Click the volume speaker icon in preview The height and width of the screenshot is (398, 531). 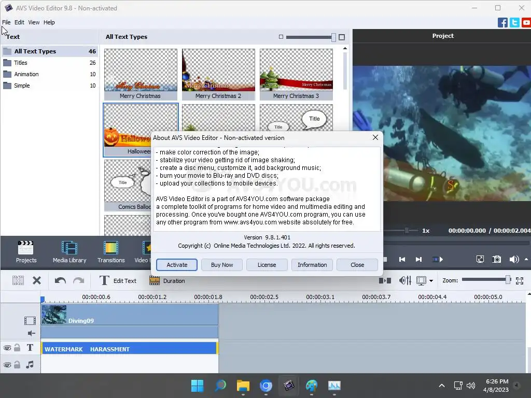click(x=514, y=259)
